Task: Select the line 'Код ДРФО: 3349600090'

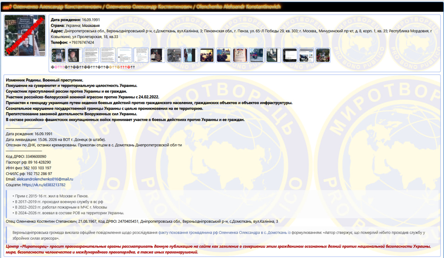Action: [26, 157]
